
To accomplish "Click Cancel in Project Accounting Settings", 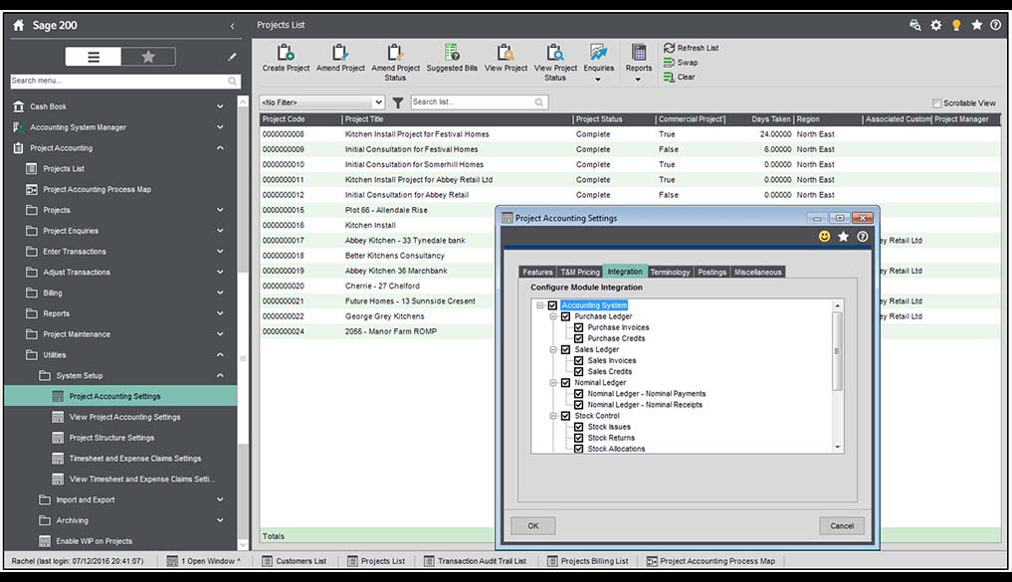I will 842,526.
